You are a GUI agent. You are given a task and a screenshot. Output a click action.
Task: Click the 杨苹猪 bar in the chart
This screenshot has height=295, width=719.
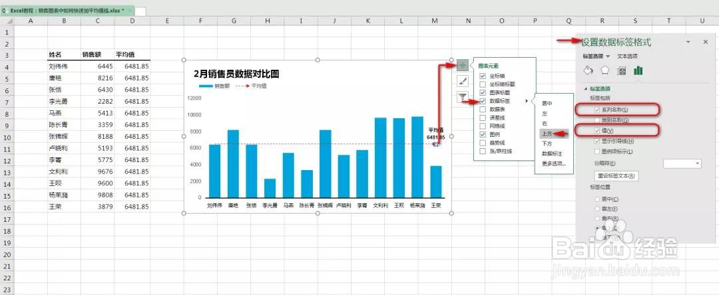(x=417, y=157)
